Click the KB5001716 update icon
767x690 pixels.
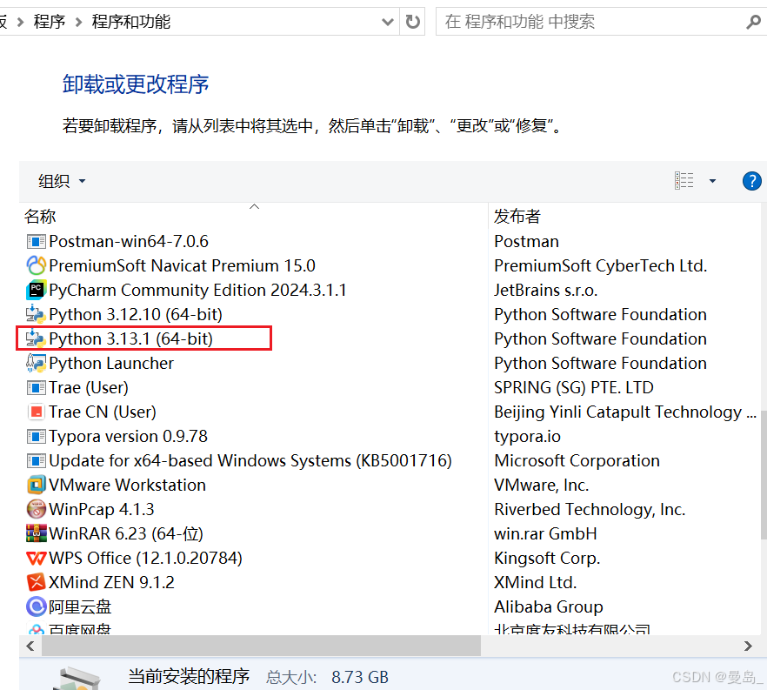coord(36,461)
